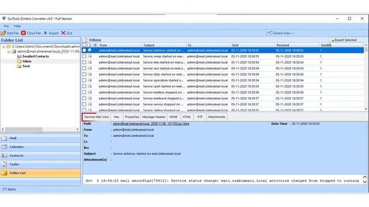Open Tasks pane in sidebar
Screen dimensions: 369x207
(40, 164)
